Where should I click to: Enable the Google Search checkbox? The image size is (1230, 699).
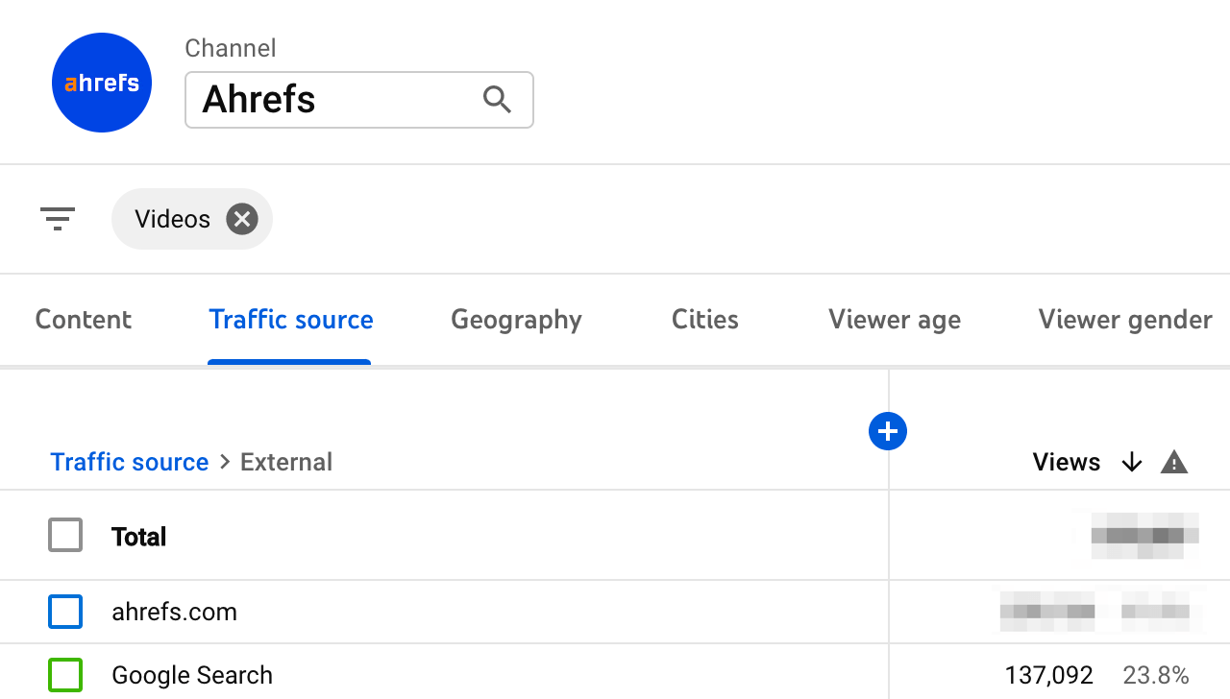click(65, 675)
